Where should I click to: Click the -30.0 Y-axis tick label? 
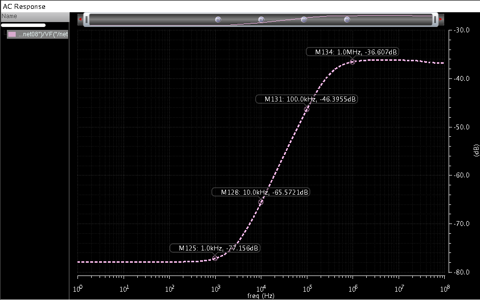(x=461, y=30)
